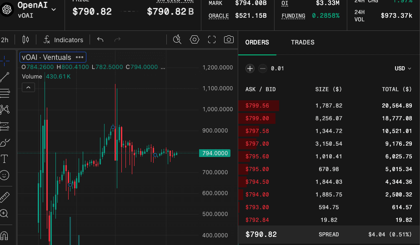Take a chart snapshot with camera icon

pos(229,39)
